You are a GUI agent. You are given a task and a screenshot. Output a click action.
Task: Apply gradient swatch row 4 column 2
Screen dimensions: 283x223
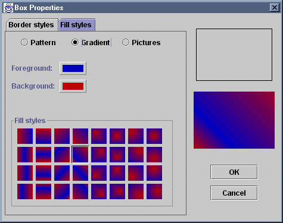(43, 191)
